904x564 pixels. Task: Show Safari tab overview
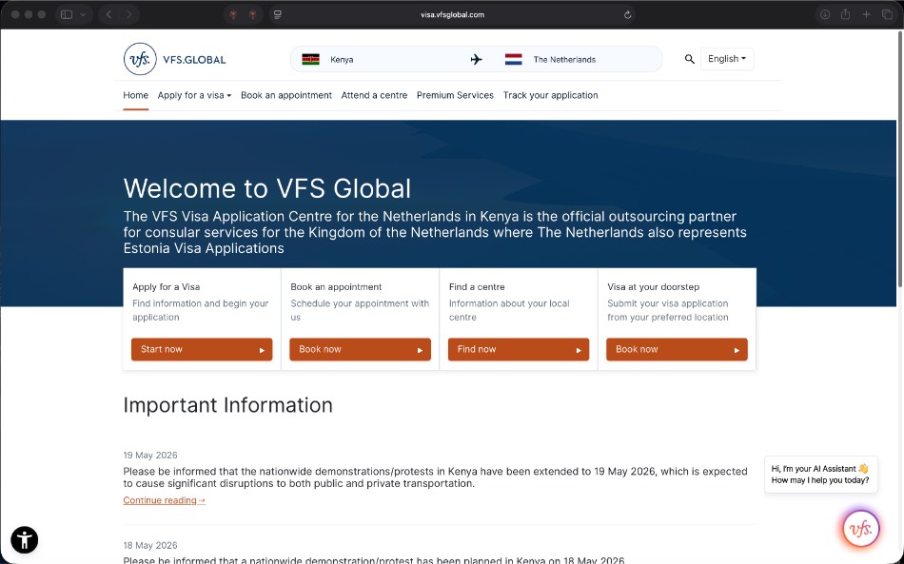887,15
